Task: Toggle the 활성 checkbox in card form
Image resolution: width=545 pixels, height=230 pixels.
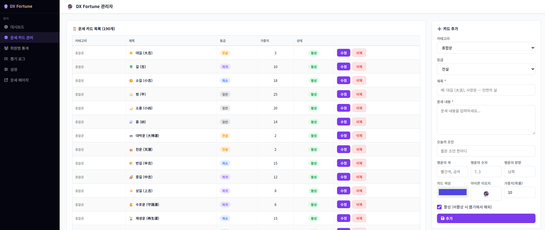Action: (439, 207)
